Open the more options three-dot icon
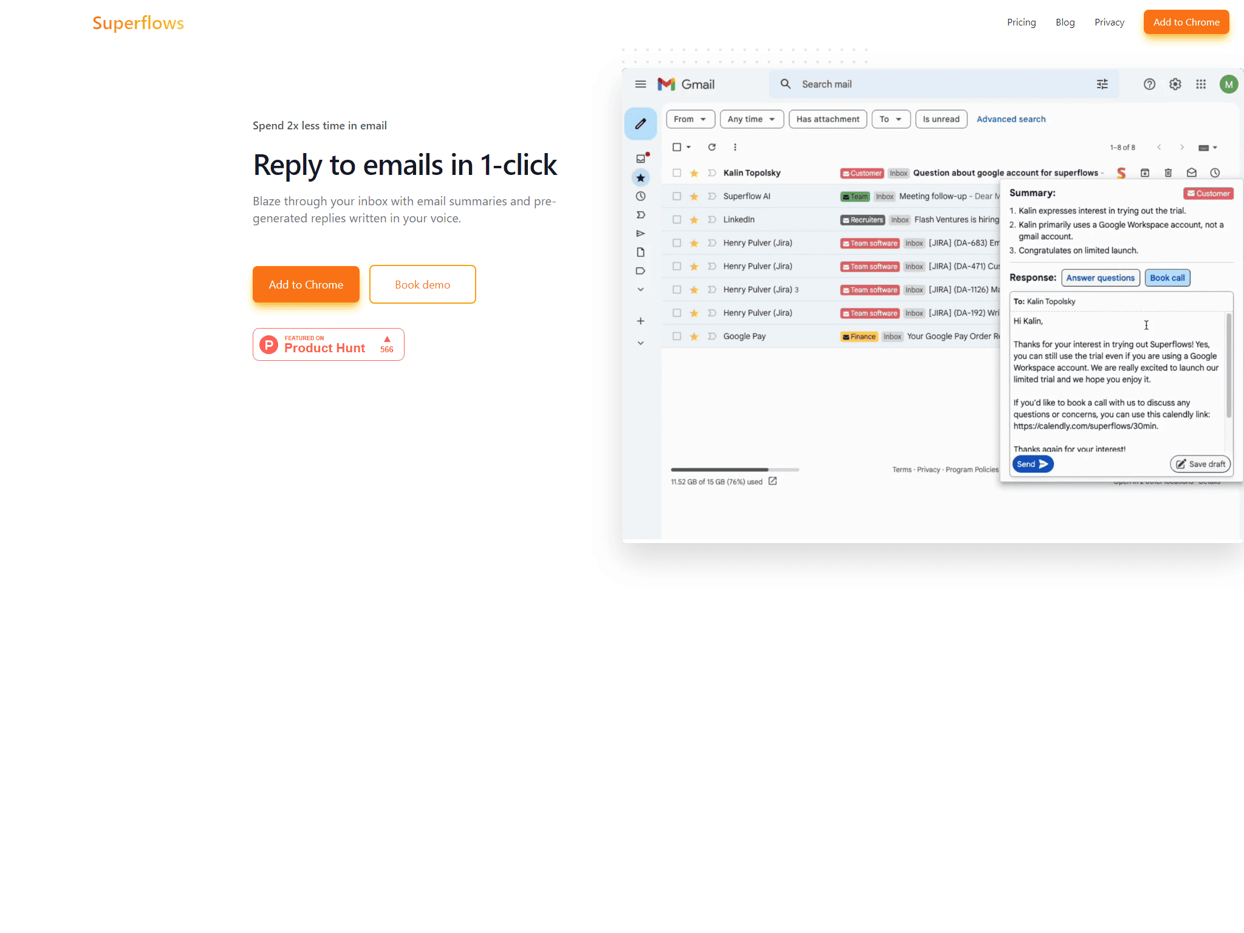This screenshot has width=1244, height=933. click(x=735, y=147)
